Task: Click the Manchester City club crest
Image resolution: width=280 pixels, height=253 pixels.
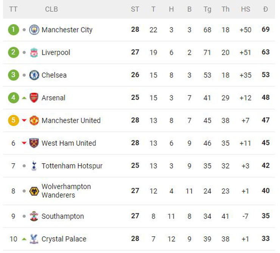Action: point(34,30)
